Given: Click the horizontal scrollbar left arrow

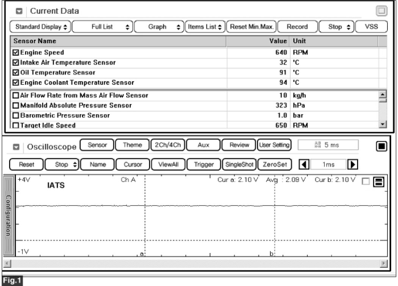Looking at the screenshot, I should click(x=7, y=263).
